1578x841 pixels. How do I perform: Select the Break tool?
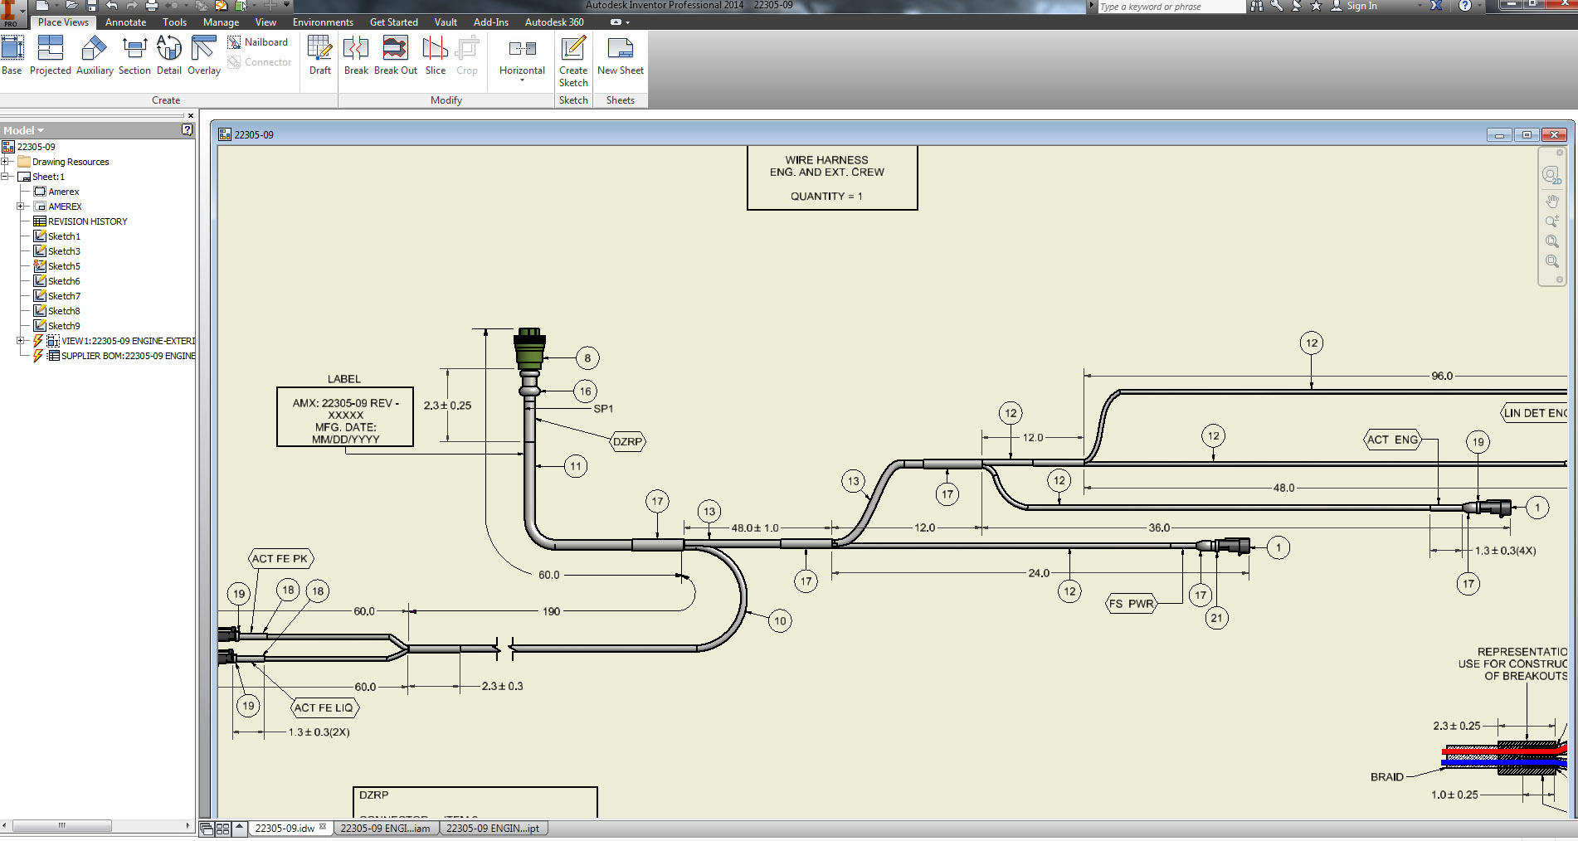(x=356, y=56)
